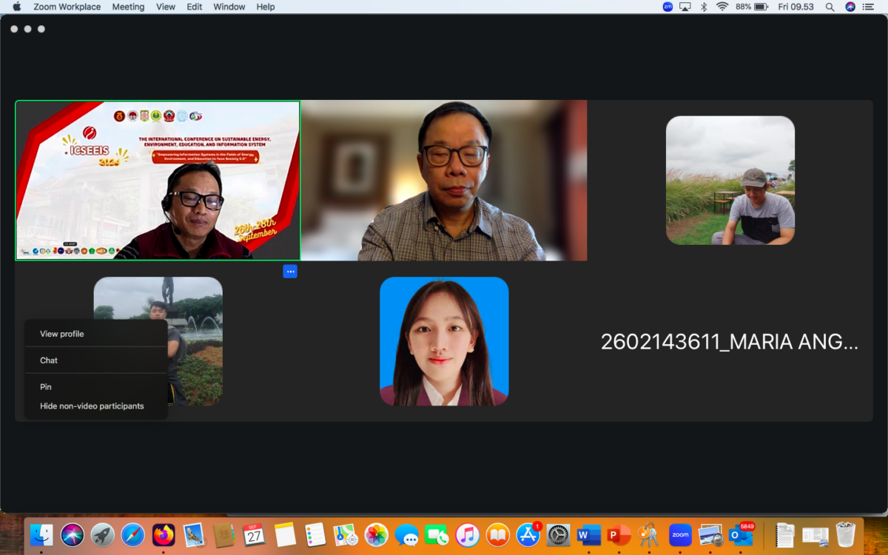Click the AirPlay icon in menu bar

click(685, 7)
